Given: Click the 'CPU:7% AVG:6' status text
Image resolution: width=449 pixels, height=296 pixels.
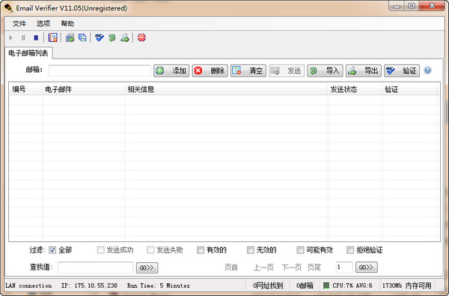Looking at the screenshot, I should [352, 286].
